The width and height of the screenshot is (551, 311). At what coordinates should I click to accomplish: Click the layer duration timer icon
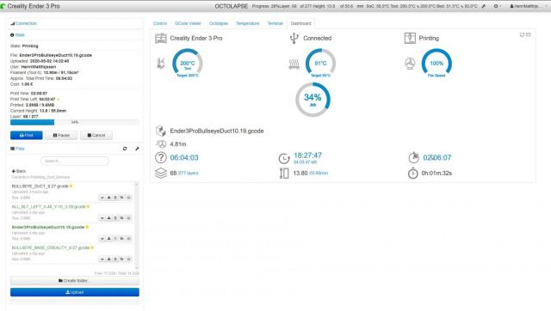pos(413,174)
